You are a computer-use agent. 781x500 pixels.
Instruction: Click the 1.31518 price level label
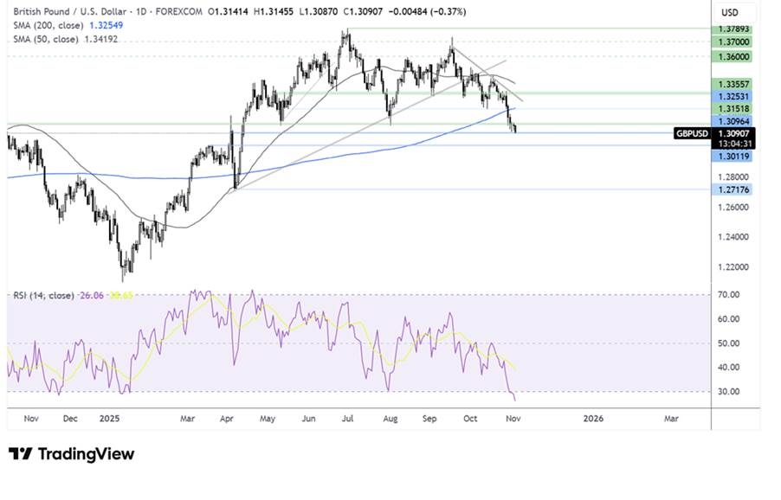(x=733, y=108)
